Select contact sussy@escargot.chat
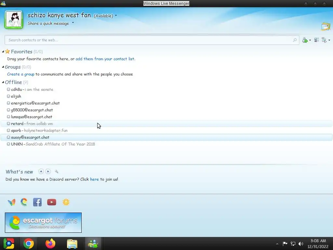The width and height of the screenshot is (333, 250). pyautogui.click(x=166, y=137)
